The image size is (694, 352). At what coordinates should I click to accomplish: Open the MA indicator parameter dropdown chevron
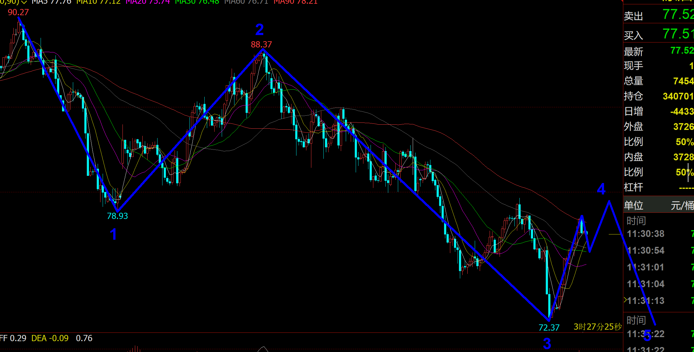24,2
